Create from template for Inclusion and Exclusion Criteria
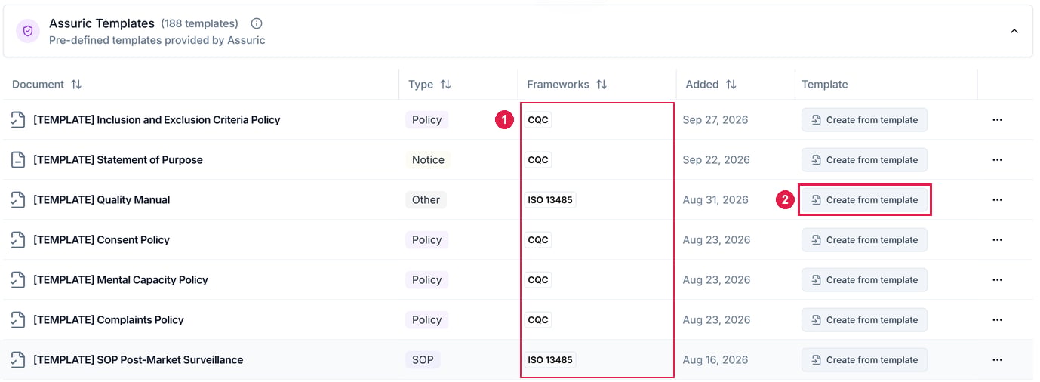Viewport: 1040px width, 382px height. tap(864, 120)
